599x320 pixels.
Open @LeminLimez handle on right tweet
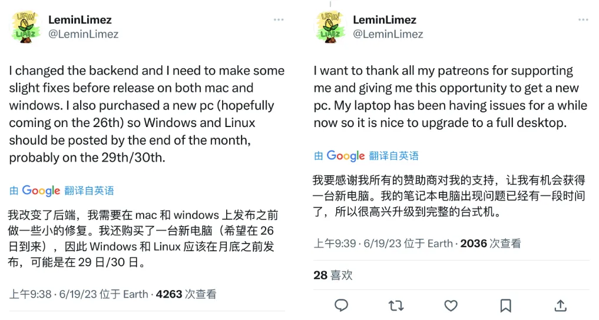coord(388,34)
